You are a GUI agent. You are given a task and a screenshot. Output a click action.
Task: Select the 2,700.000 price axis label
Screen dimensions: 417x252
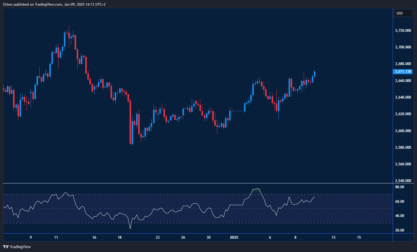(403, 47)
